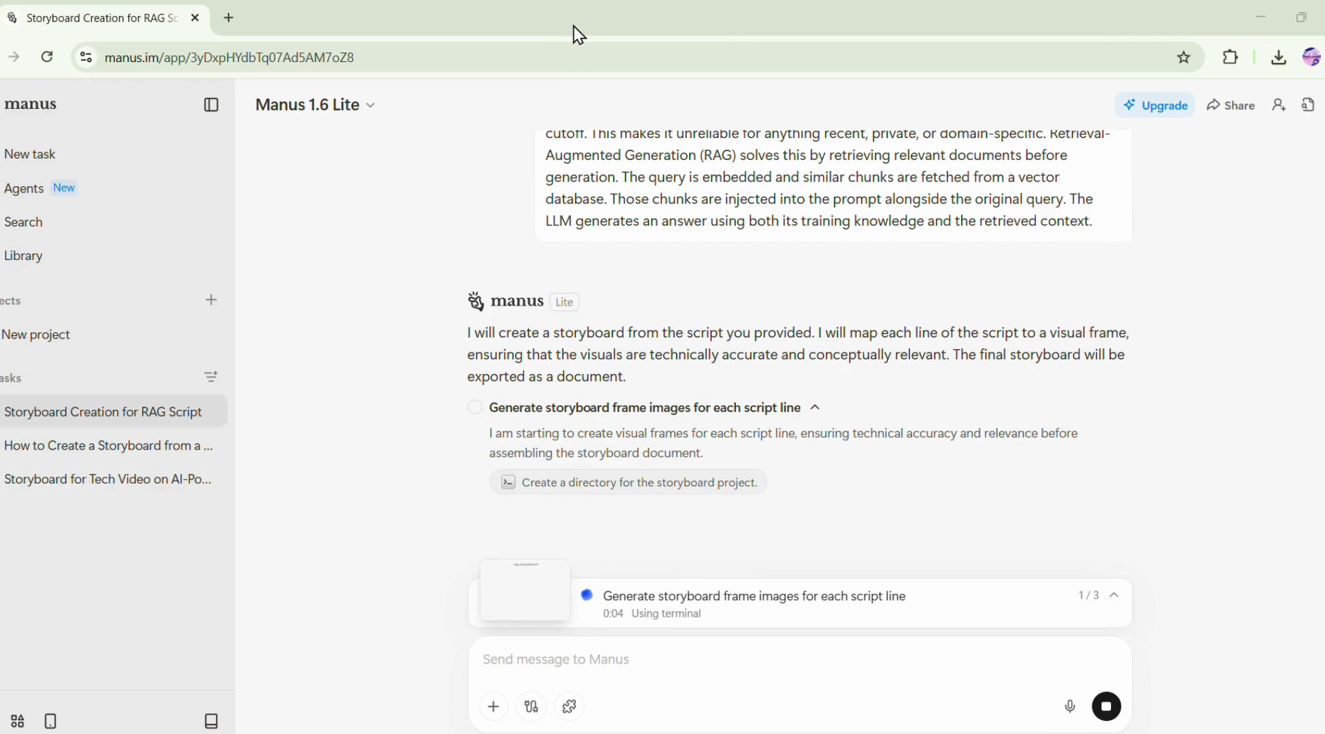The image size is (1325, 734).
Task: Open the tasks filter icon in the sidebar
Action: click(x=211, y=377)
